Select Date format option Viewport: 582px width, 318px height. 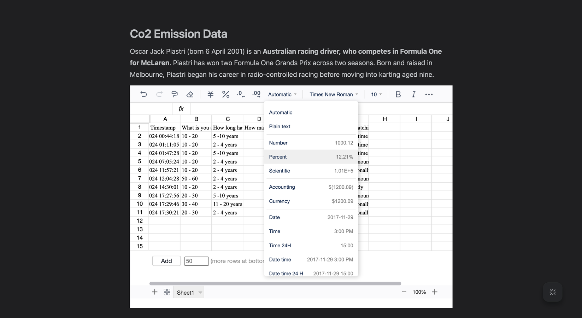coord(311,217)
